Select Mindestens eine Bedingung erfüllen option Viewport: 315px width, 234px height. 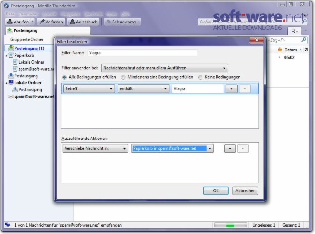[123, 77]
